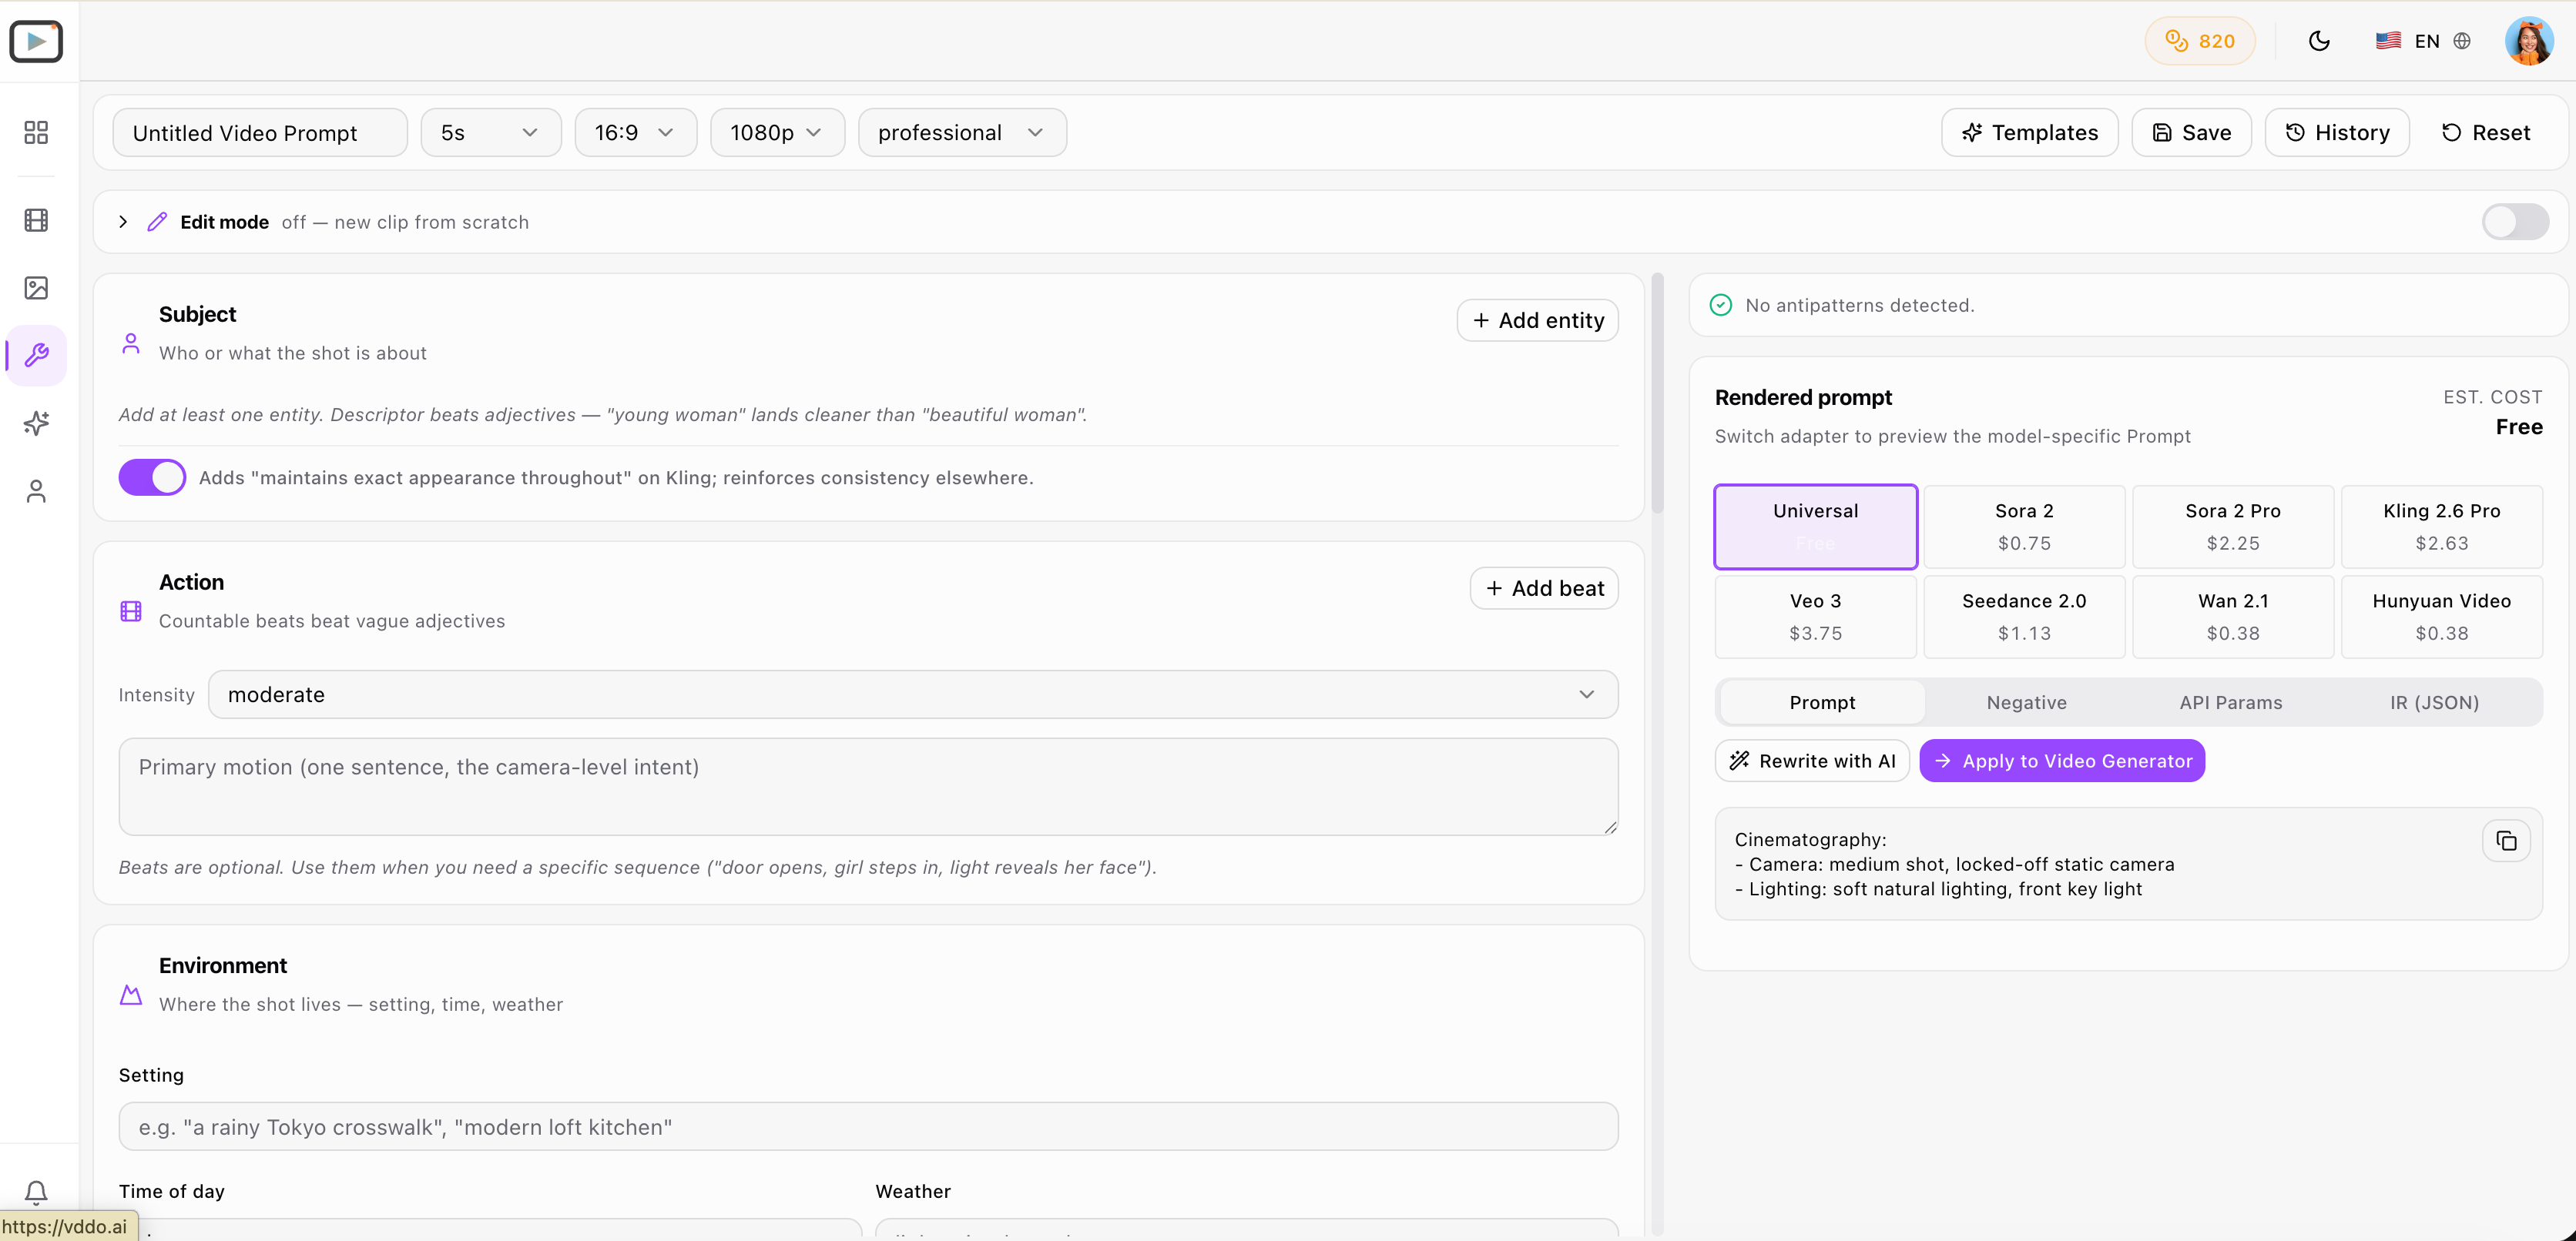The height and width of the screenshot is (1241, 2576).
Task: Open the image gallery sidebar icon
Action: coord(36,288)
